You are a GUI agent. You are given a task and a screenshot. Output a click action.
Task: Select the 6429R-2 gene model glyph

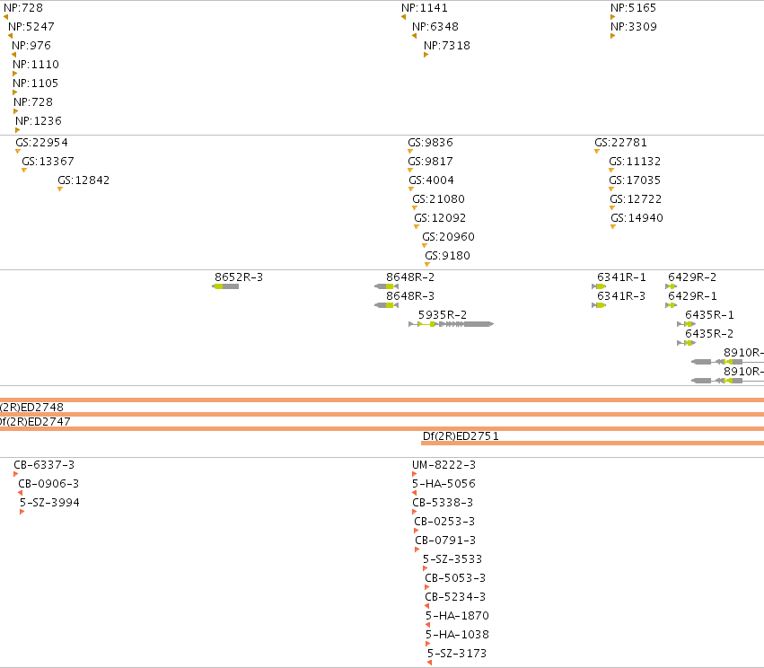tap(671, 286)
